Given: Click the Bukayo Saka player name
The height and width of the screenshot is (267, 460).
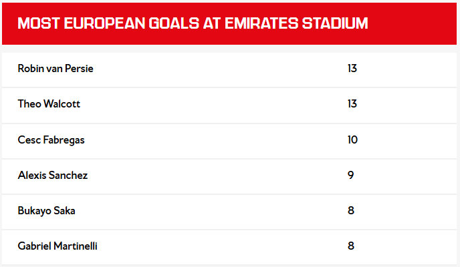Looking at the screenshot, I should 47,210.
